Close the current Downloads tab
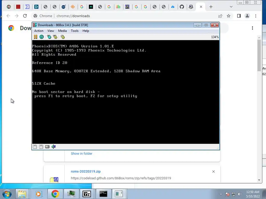Image resolution: width=266 pixels, height=199 pixels. [201, 7]
